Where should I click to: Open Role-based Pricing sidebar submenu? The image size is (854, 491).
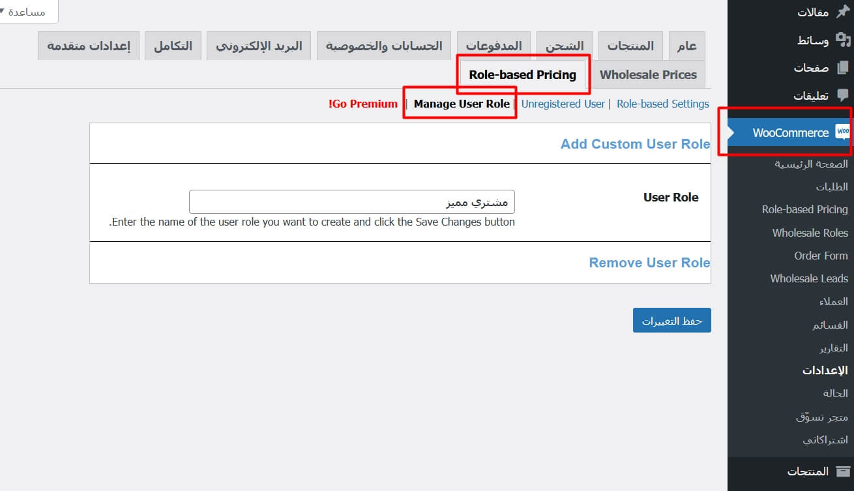(804, 209)
